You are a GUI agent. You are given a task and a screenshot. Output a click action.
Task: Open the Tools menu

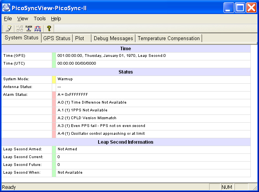(40, 19)
